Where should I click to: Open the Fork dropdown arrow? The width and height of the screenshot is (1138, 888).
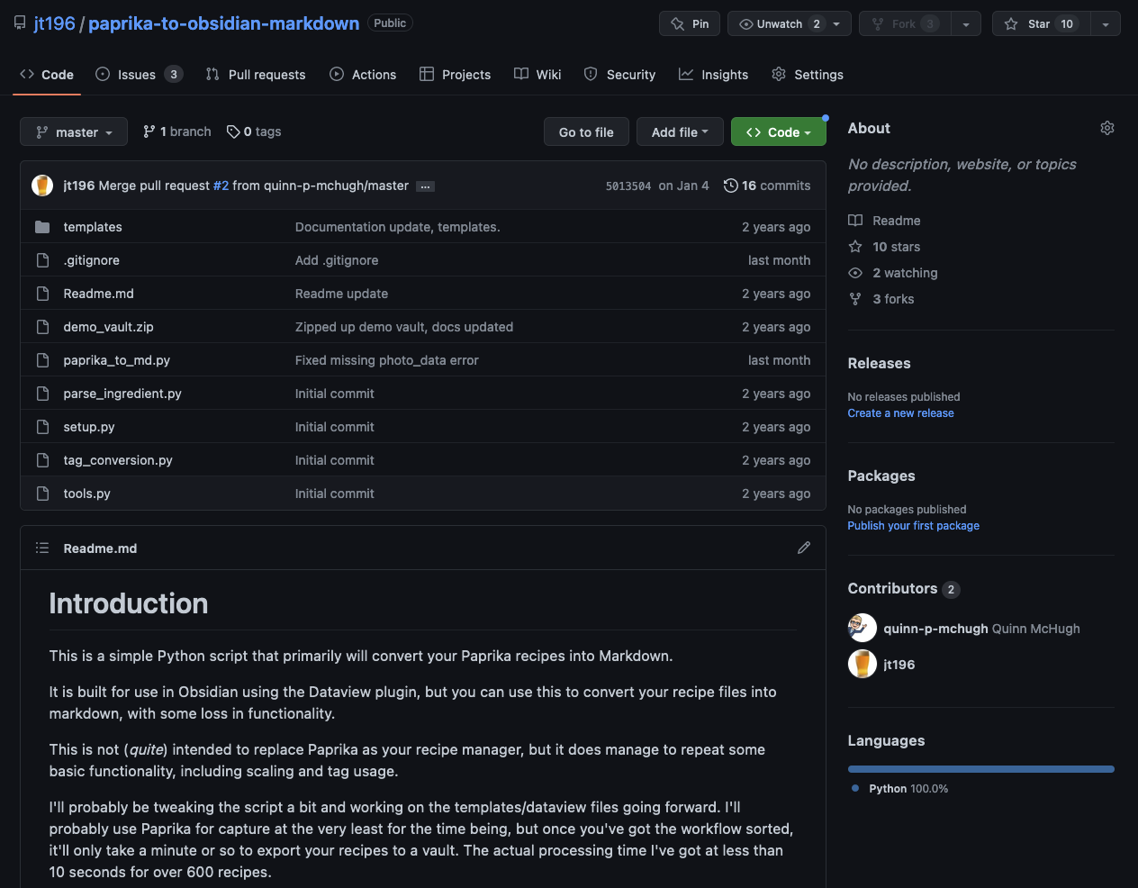coord(966,23)
